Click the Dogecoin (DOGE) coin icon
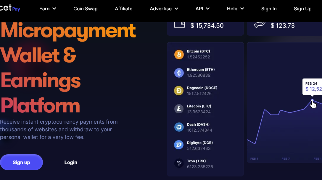Image resolution: width=322 pixels, height=180 pixels. coord(179,91)
